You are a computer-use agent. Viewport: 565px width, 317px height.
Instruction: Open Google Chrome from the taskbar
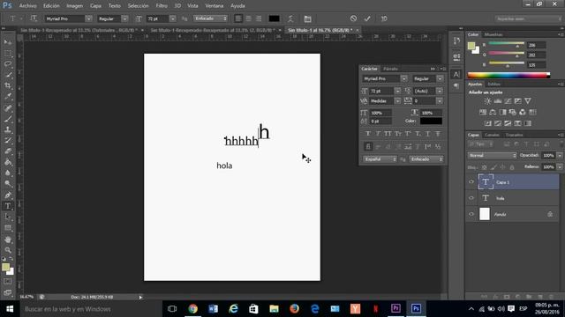[192, 309]
